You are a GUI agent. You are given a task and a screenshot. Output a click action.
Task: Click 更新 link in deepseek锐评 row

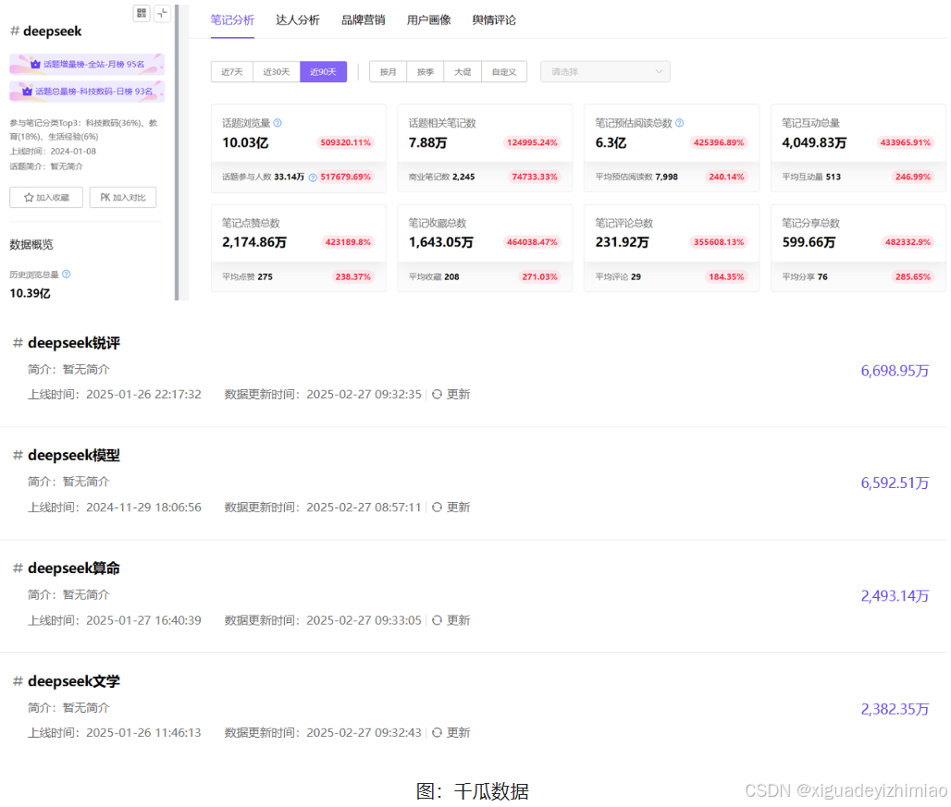pyautogui.click(x=459, y=395)
